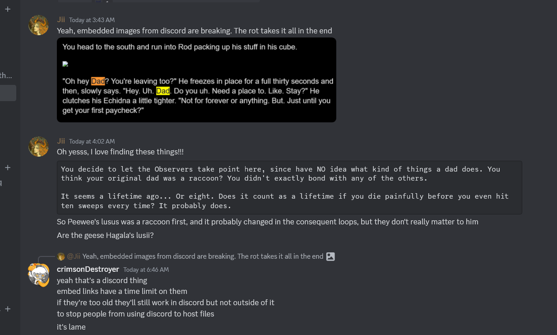Open the image attachment icon in the reply preview
The image size is (557, 335).
click(x=330, y=256)
